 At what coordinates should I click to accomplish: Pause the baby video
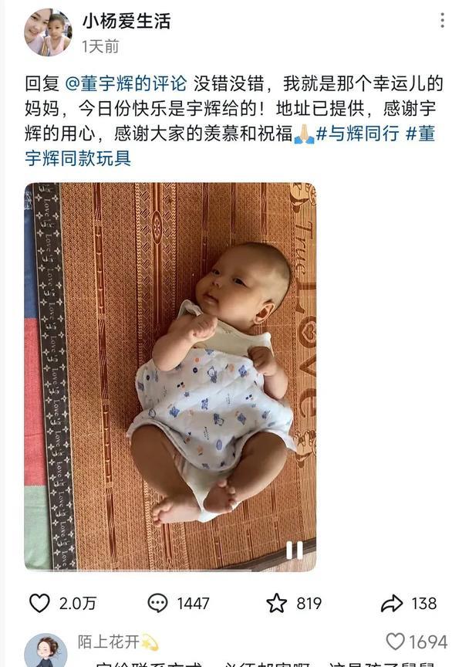pyautogui.click(x=294, y=550)
